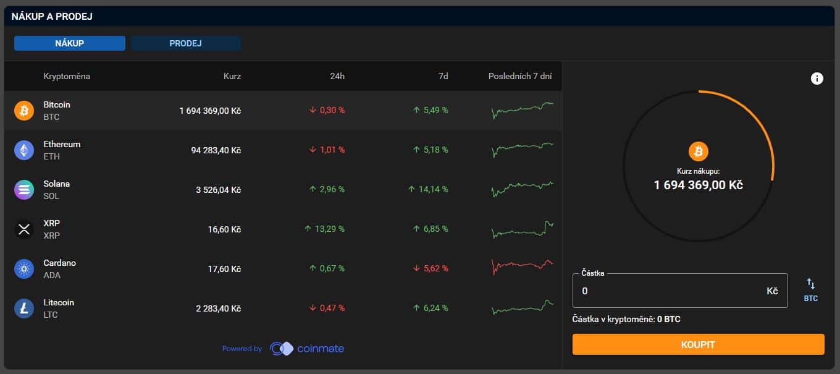This screenshot has width=840, height=374.
Task: Click the Kurz nákupu rate value in circle
Action: [x=699, y=185]
